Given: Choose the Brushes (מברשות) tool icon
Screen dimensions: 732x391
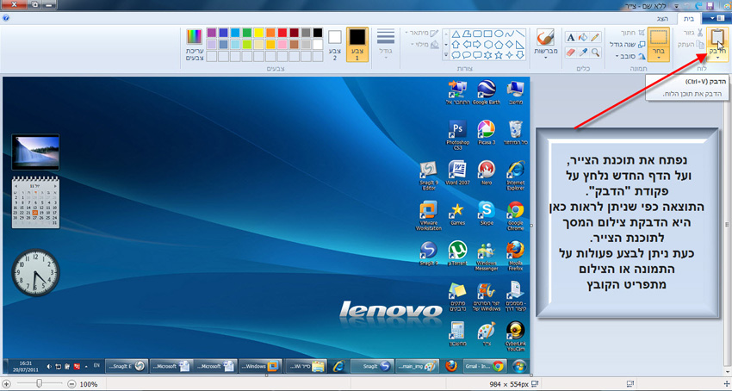Looking at the screenshot, I should pyautogui.click(x=546, y=37).
